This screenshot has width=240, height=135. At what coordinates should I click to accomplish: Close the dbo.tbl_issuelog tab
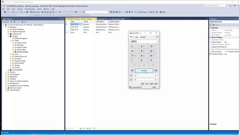pyautogui.click(x=96, y=19)
